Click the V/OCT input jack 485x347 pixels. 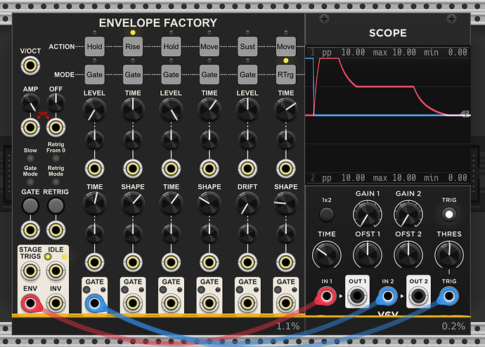point(30,66)
